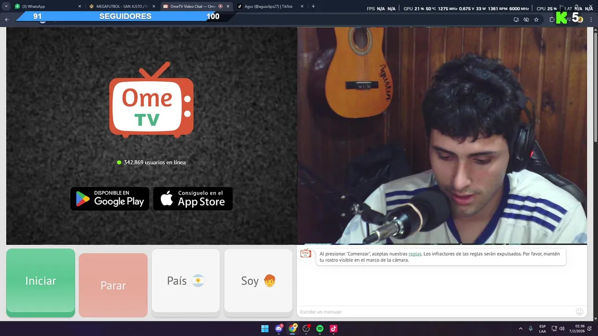Click the user's webcam preview
598x336 pixels.
click(442, 135)
